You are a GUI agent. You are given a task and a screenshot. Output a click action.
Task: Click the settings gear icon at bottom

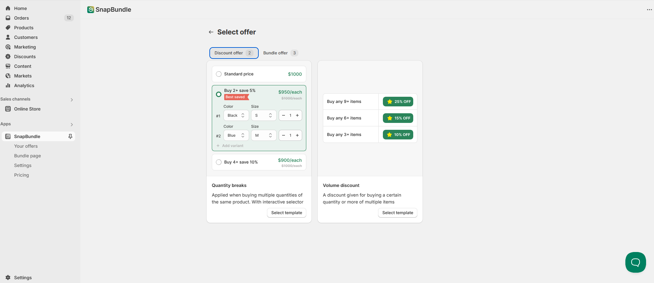point(8,277)
